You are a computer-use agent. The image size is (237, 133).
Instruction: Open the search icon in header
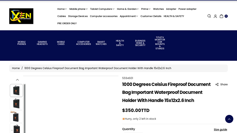pos(209,16)
